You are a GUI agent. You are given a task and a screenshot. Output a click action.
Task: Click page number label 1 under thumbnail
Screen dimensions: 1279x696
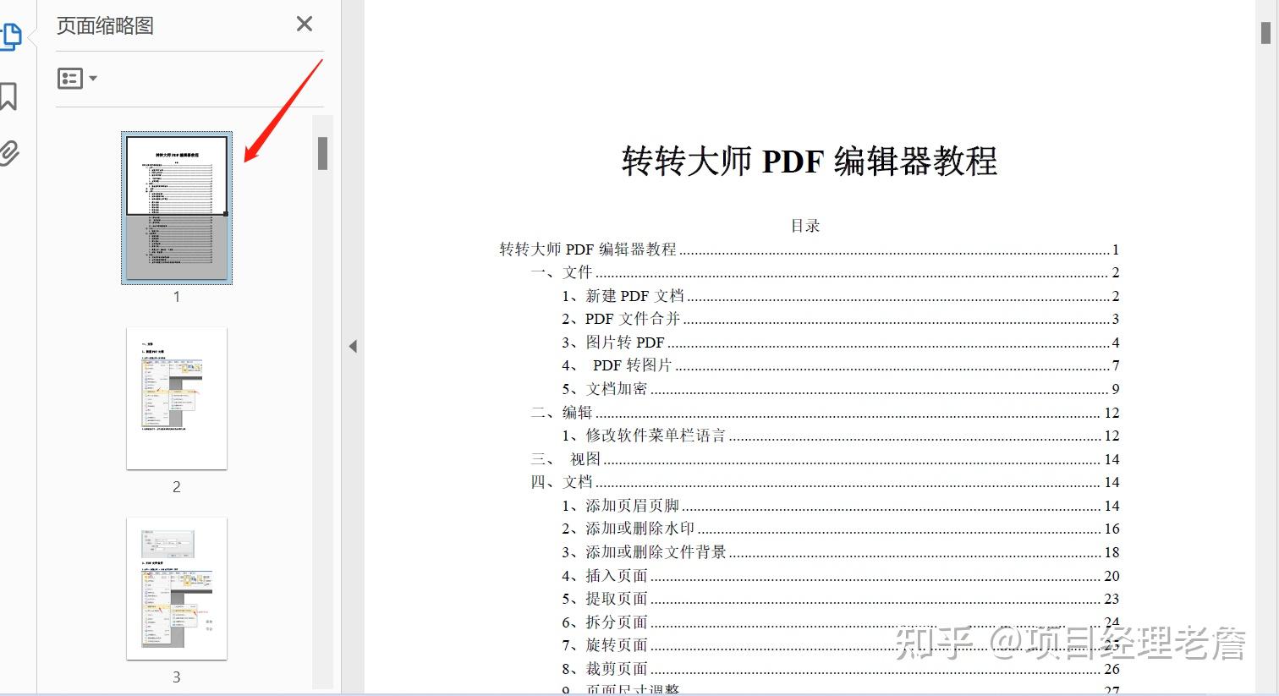(x=177, y=297)
